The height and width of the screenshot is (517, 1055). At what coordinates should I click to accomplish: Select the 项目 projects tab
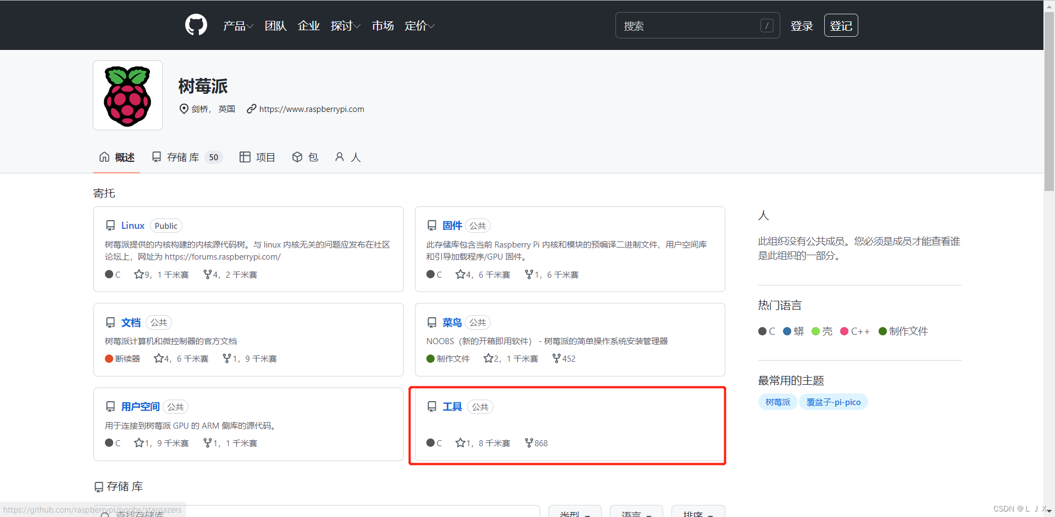tap(257, 158)
